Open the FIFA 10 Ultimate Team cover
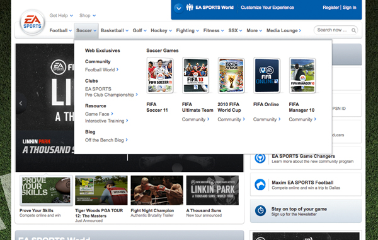The width and height of the screenshot is (378, 240). (x=195, y=75)
